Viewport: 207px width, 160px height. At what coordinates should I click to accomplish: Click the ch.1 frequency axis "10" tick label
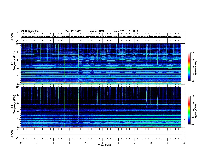[18, 44]
